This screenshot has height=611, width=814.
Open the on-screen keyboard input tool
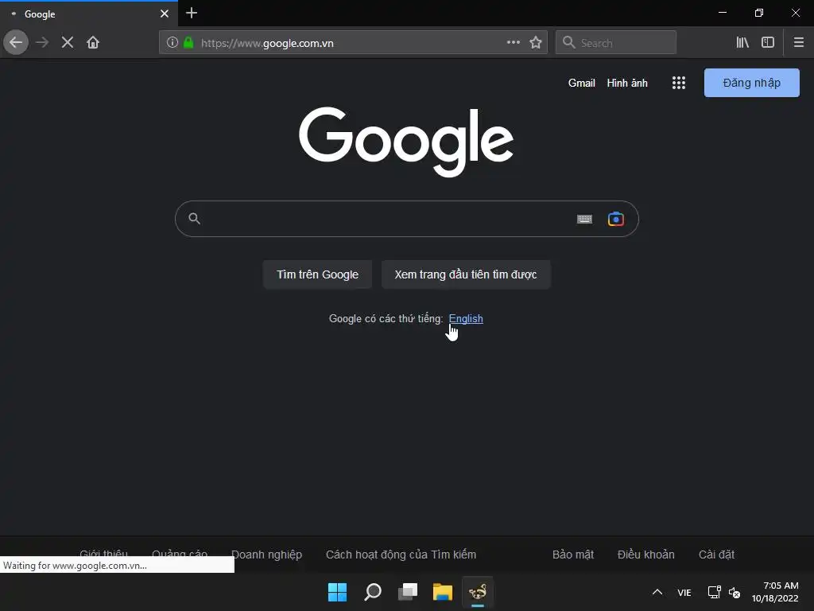click(584, 220)
